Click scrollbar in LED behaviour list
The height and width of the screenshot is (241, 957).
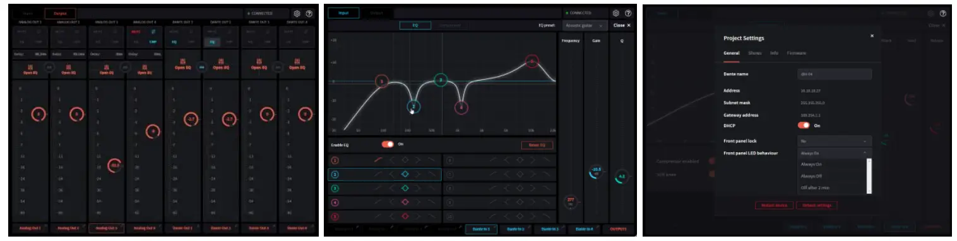point(869,176)
